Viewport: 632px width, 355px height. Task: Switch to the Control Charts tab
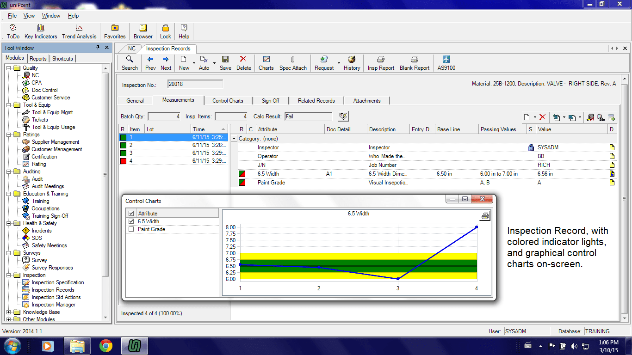click(x=228, y=100)
